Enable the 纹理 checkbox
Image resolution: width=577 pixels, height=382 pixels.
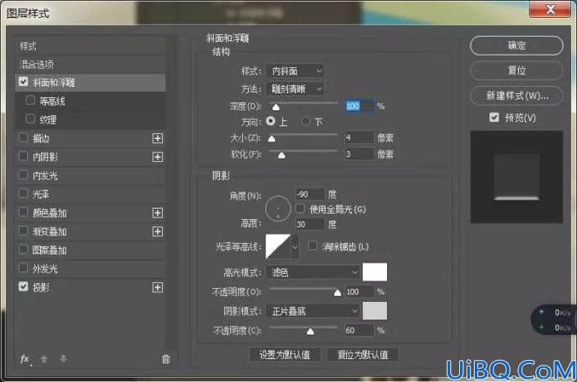coord(30,119)
